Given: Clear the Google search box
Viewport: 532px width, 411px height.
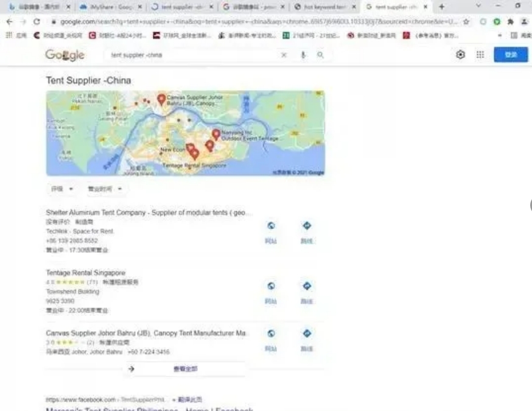Looking at the screenshot, I should pos(284,55).
